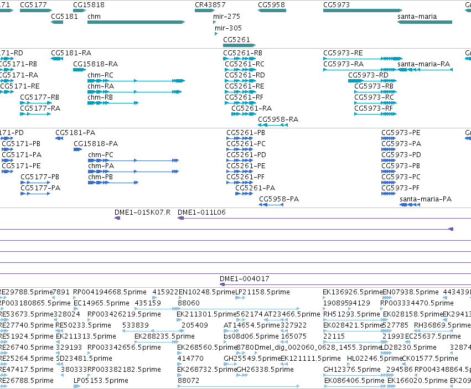Viewport: 471px width, 389px height.
Task: Select the CG5177 gene glyph
Action: tap(36, 11)
